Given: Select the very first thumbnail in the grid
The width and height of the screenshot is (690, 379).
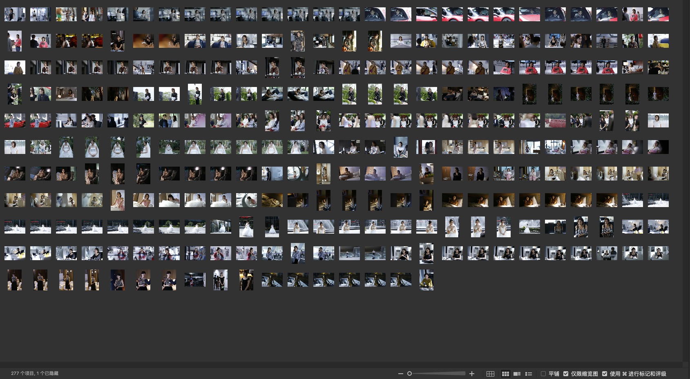Looking at the screenshot, I should click(x=15, y=14).
